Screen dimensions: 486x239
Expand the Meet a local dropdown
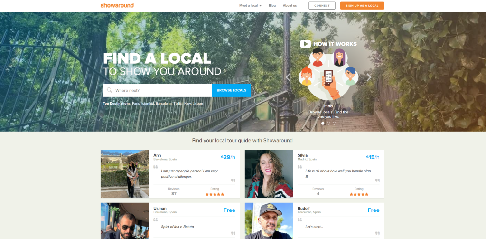[x=251, y=6]
